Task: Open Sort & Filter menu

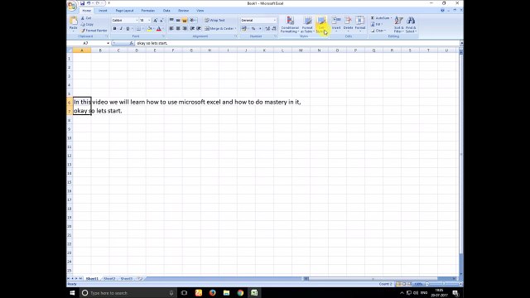Action: click(x=398, y=24)
